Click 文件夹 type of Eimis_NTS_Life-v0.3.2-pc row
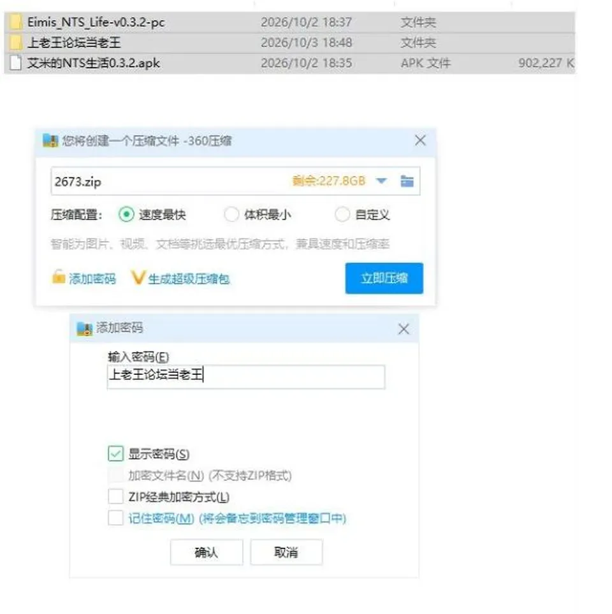Screen dimensions: 612x614 pyautogui.click(x=418, y=22)
